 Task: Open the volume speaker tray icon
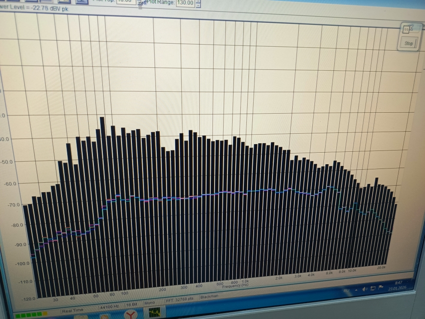(x=365, y=289)
